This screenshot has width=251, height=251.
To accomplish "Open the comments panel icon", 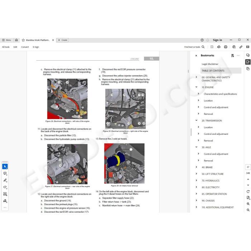I will 248,55.
